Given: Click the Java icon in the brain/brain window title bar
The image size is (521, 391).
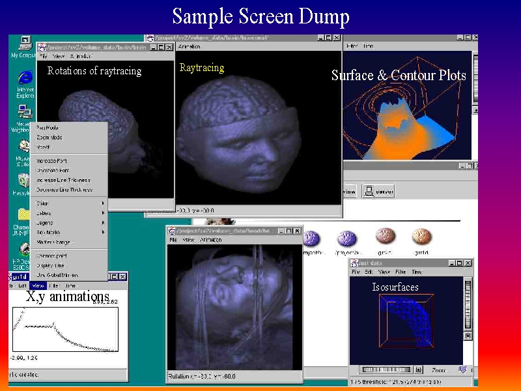Looking at the screenshot, I should (42, 48).
